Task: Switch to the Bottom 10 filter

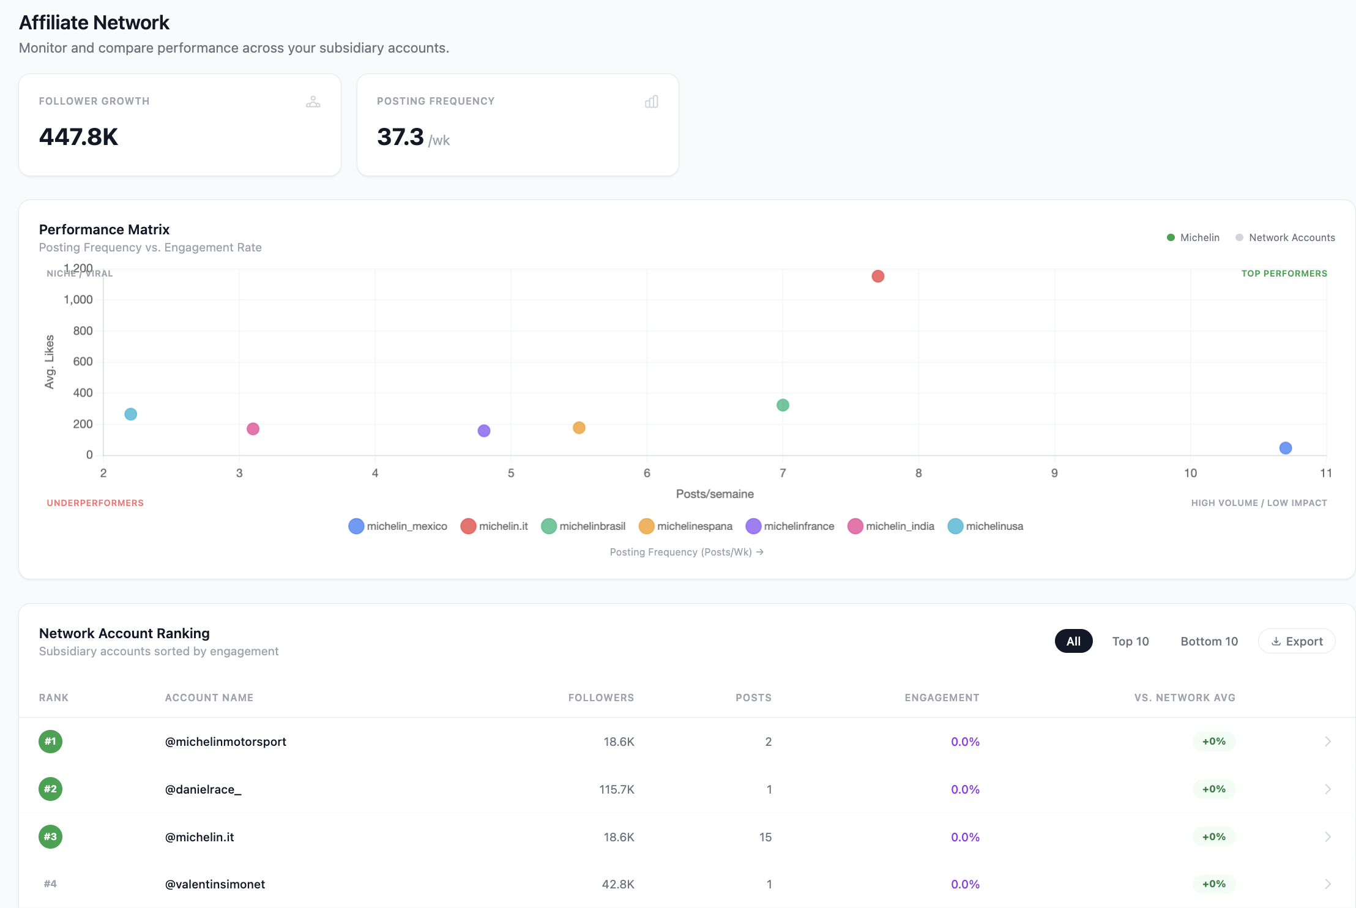Action: 1209,641
